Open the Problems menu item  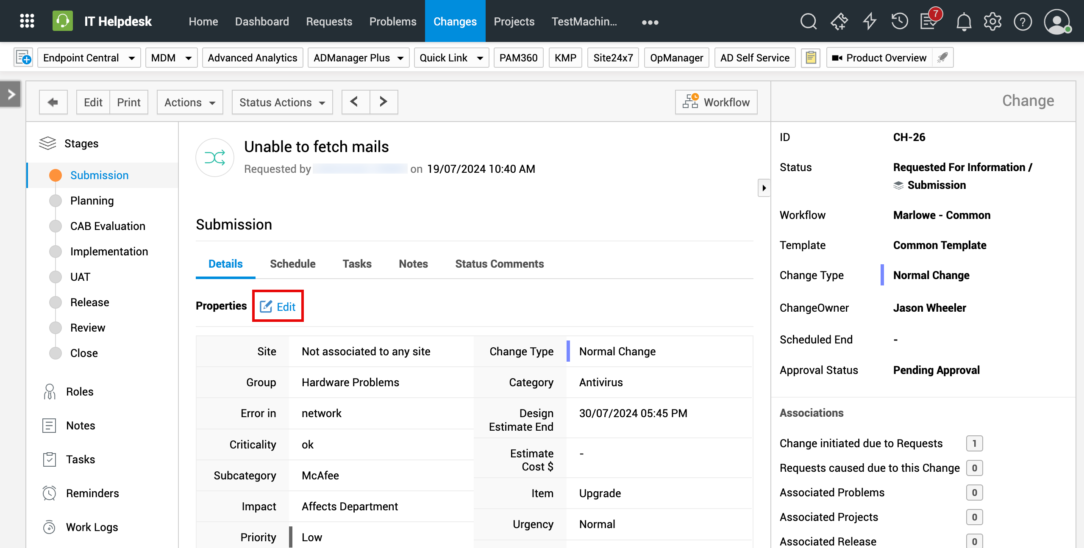coord(392,21)
